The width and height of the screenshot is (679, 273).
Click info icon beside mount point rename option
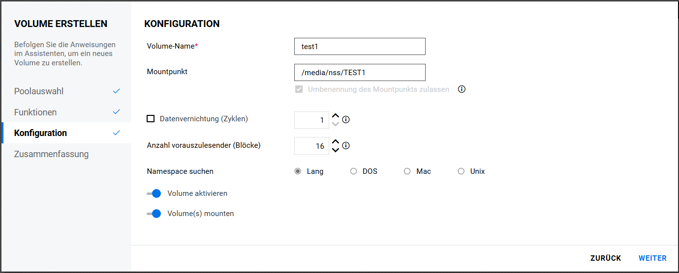462,89
